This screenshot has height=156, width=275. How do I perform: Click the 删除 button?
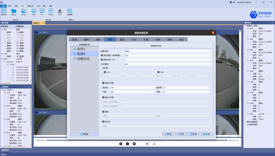tap(194, 134)
